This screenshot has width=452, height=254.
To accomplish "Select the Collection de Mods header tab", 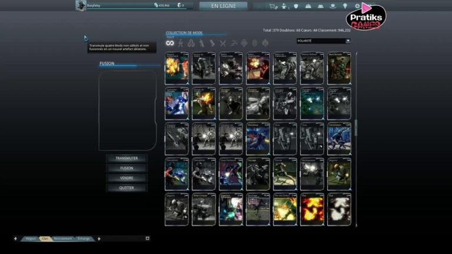I will pos(184,33).
